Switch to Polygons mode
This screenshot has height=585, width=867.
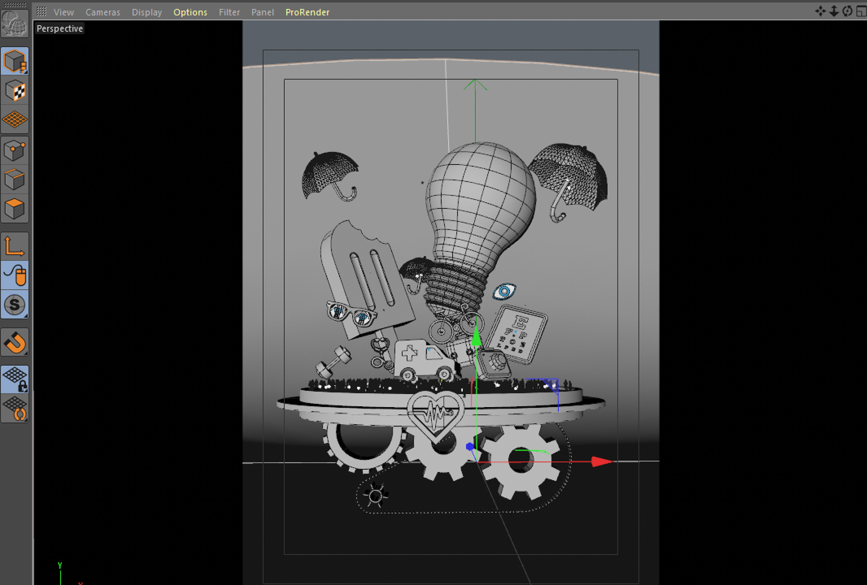[x=14, y=209]
